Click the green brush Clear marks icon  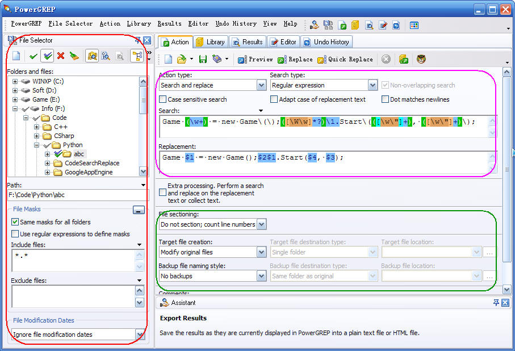(x=74, y=56)
